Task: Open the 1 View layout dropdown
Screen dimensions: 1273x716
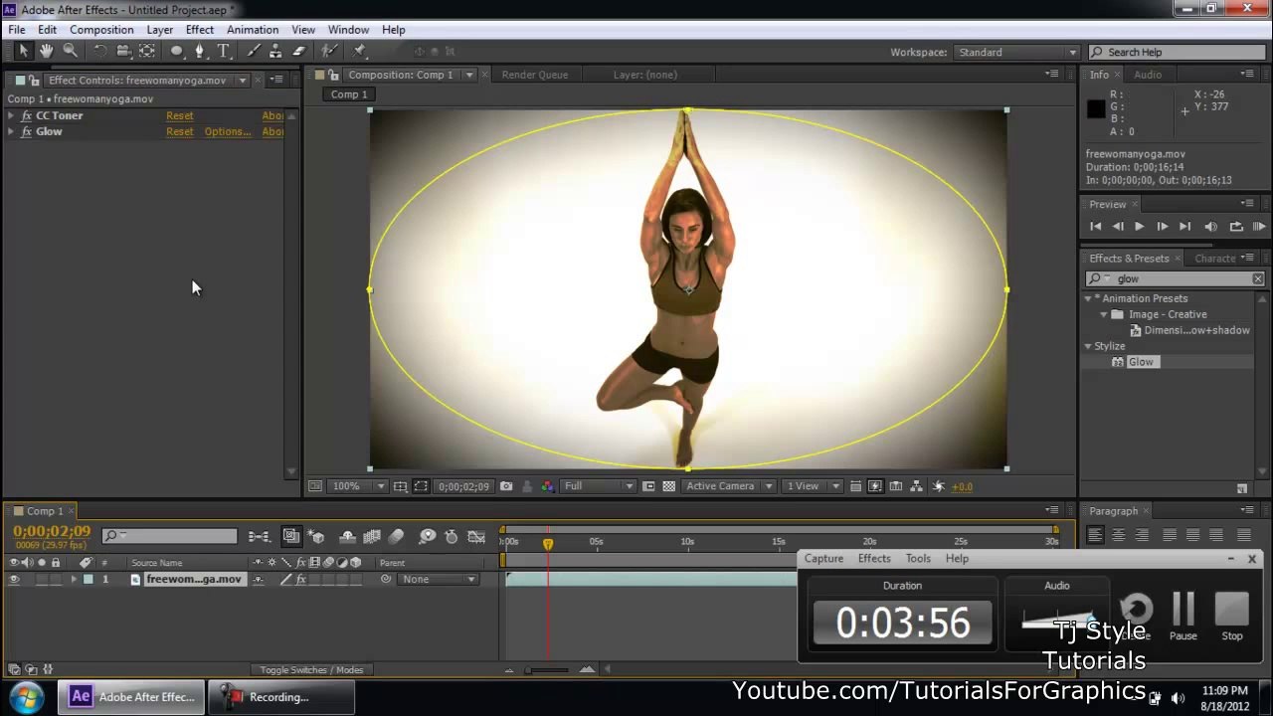Action: [812, 486]
